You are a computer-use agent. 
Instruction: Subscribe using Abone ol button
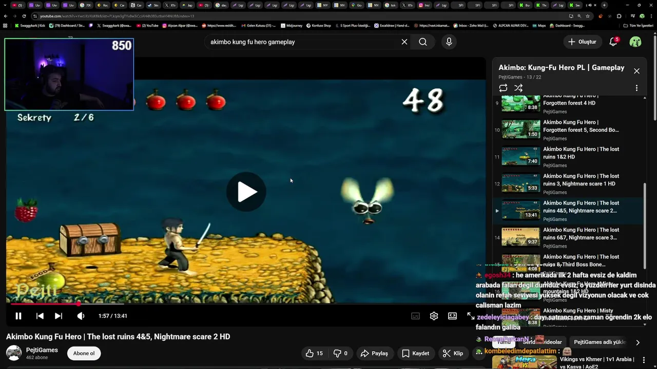coord(84,353)
